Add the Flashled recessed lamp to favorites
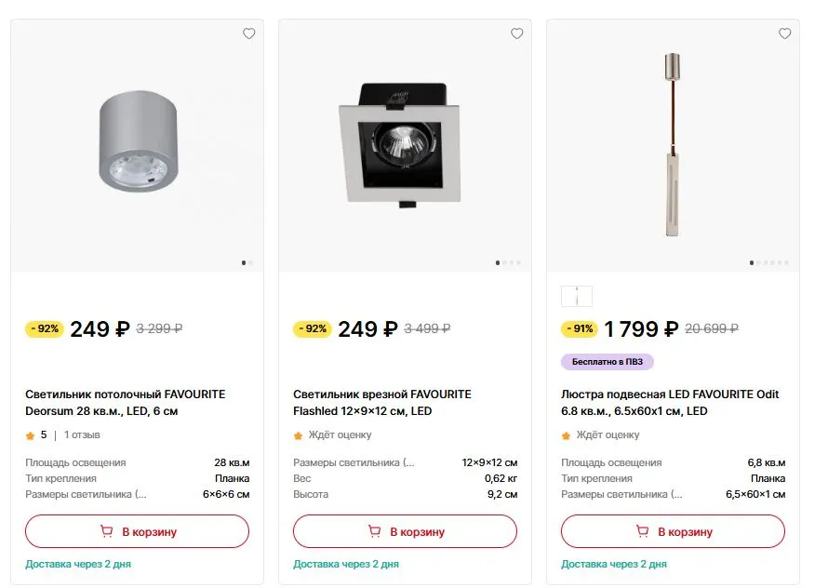Viewport: 828px width, 588px height. pyautogui.click(x=517, y=33)
